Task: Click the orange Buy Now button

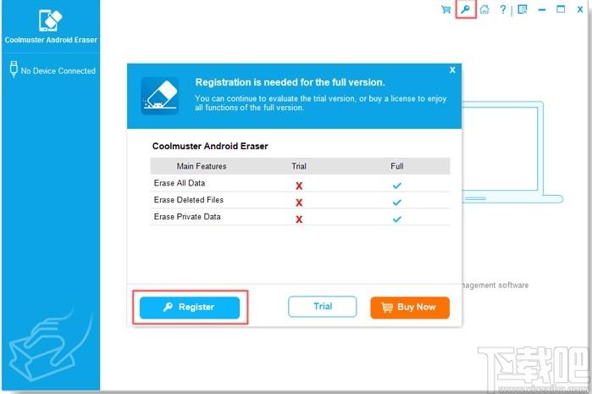Action: (410, 307)
